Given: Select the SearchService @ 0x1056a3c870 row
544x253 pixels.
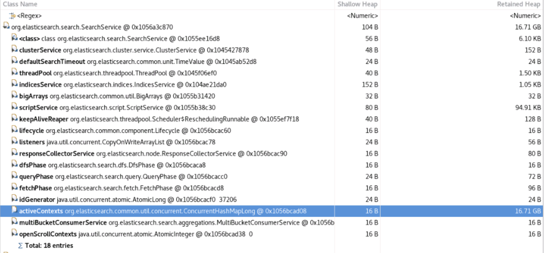Looking at the screenshot, I should [x=272, y=27].
